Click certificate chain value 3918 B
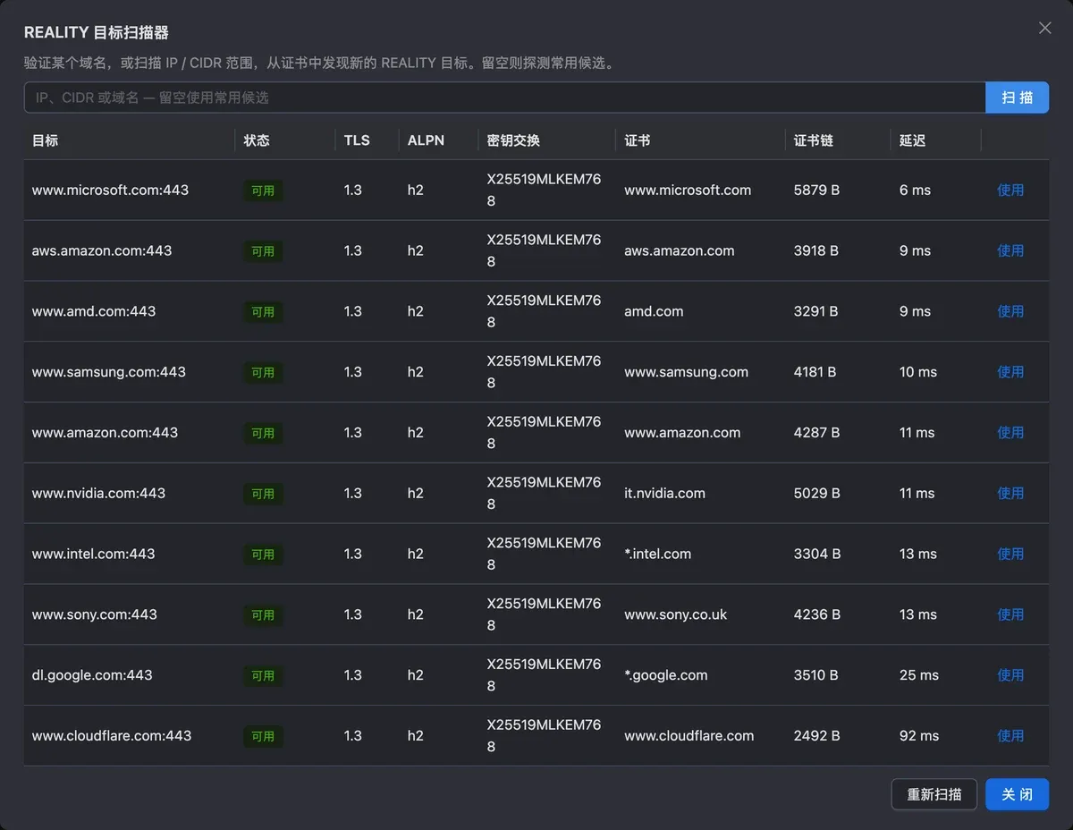 [x=816, y=250]
